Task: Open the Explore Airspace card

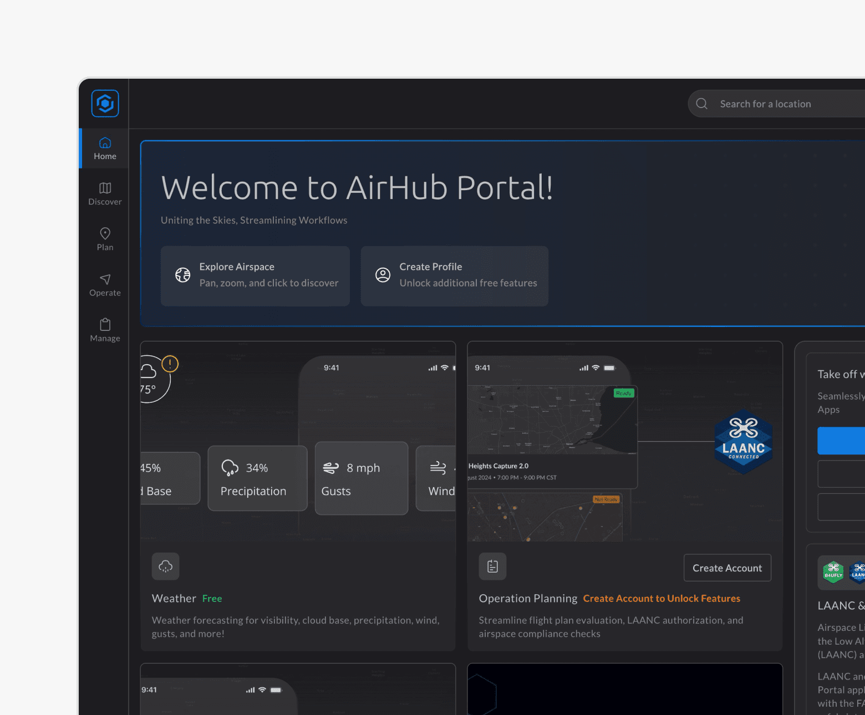Action: 255,276
